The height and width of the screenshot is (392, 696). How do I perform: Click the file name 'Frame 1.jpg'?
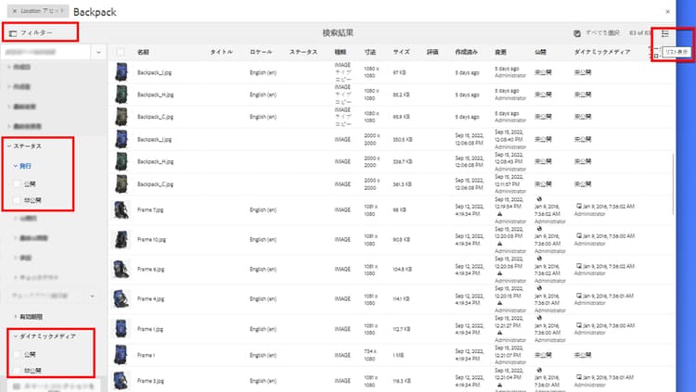pyautogui.click(x=150, y=329)
